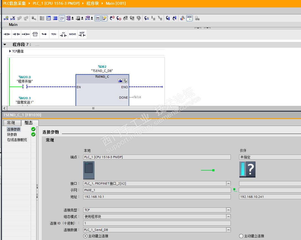The height and width of the screenshot is (240, 301).
Task: Insert a new network via toolbar
Action: point(6,18)
